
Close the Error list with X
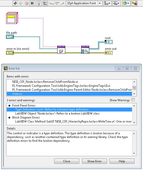point(135,68)
